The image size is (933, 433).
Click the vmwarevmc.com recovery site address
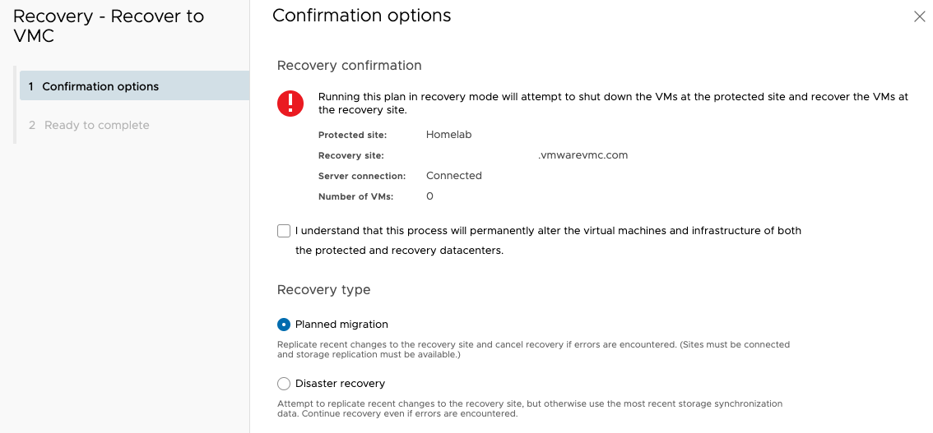(x=583, y=154)
